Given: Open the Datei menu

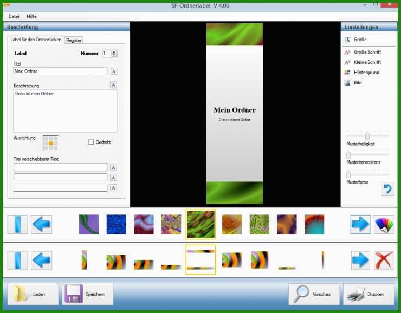Looking at the screenshot, I should [x=14, y=16].
